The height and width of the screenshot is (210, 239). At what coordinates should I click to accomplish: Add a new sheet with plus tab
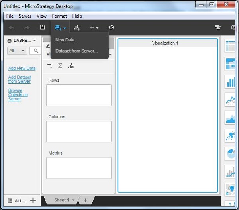[86, 200]
